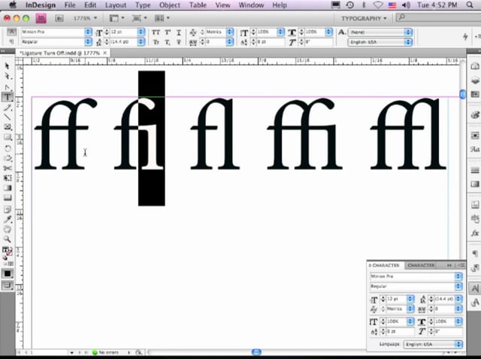Screen dimensions: 481x359
Task: Select the Scissors tool
Action: (8, 168)
